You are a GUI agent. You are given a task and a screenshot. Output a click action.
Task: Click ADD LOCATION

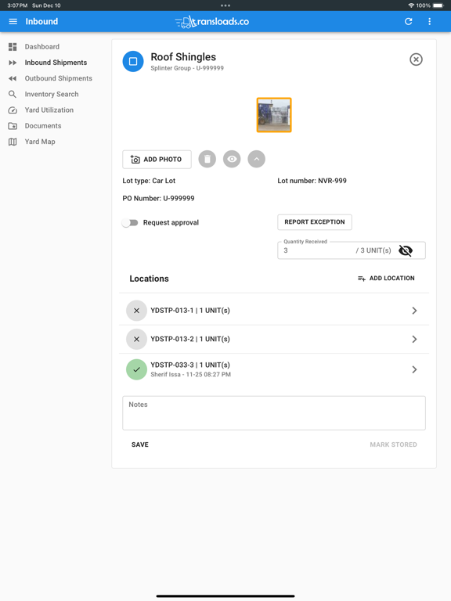click(386, 279)
